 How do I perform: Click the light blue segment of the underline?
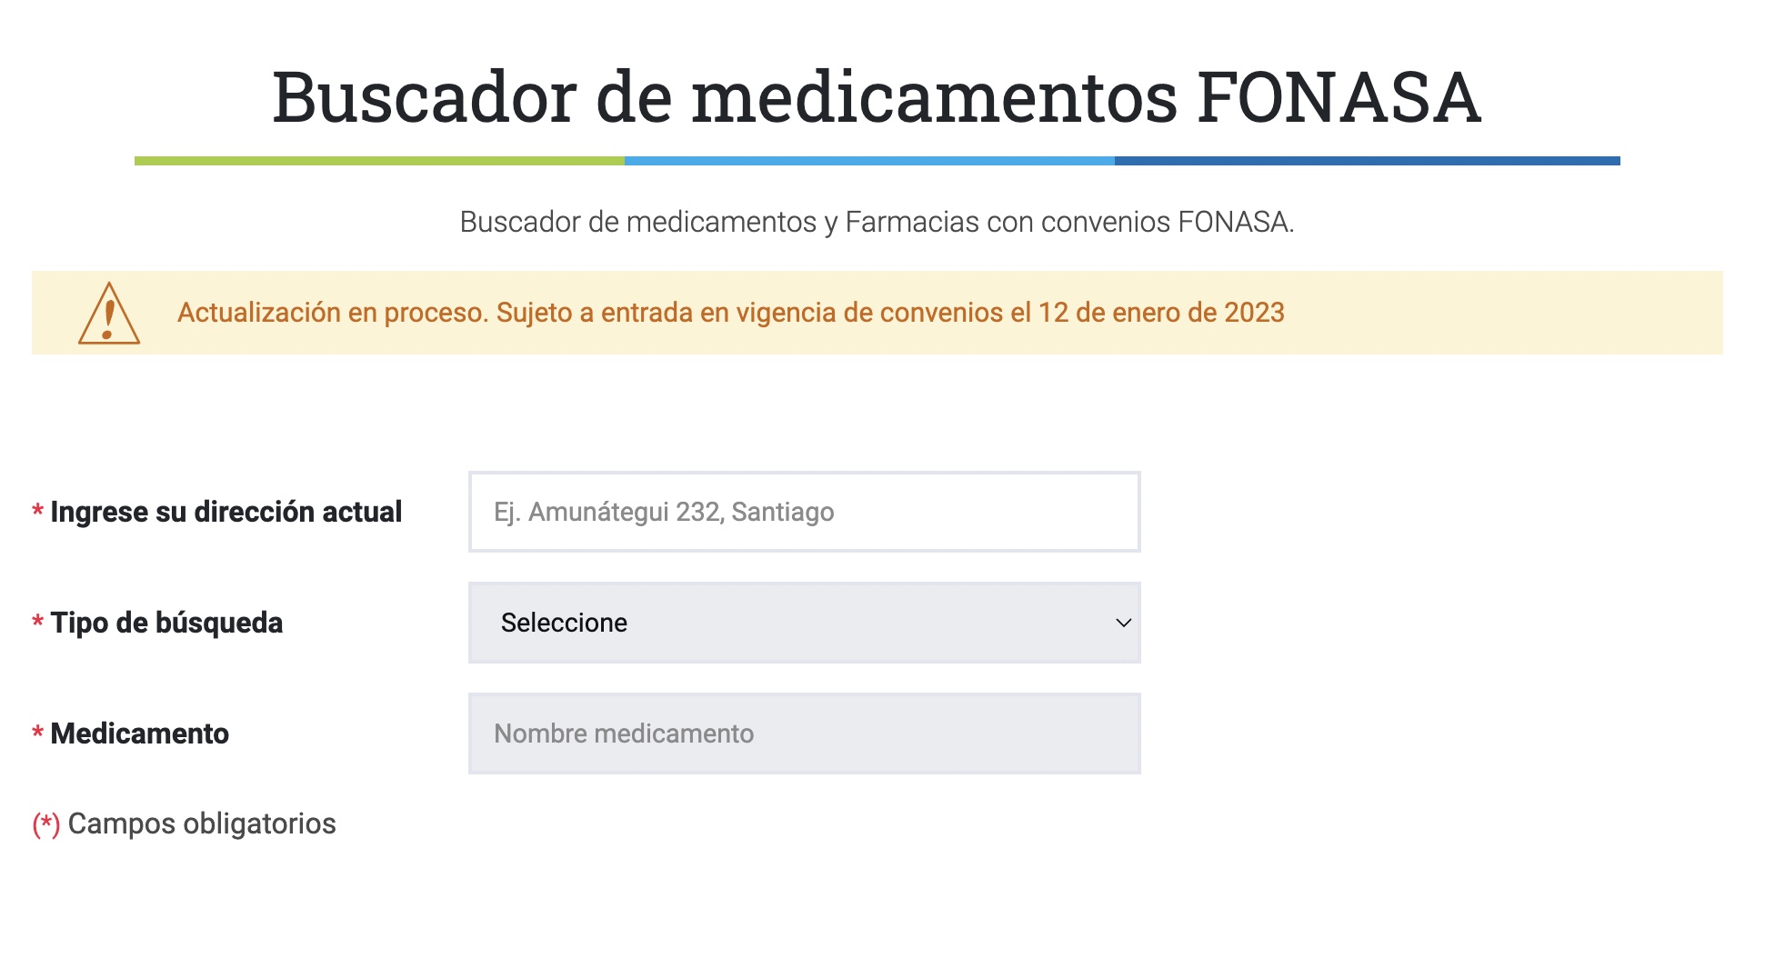[869, 161]
